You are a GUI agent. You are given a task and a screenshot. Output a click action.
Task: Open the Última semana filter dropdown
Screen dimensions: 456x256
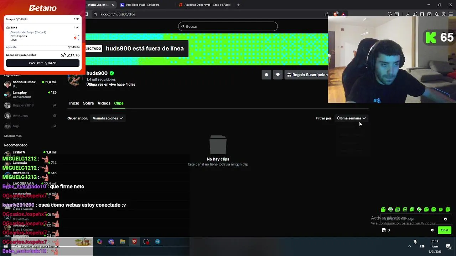[x=351, y=118]
